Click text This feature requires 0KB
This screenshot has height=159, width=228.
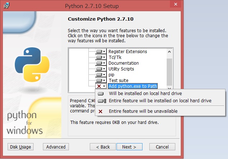pyautogui.click(x=114, y=122)
